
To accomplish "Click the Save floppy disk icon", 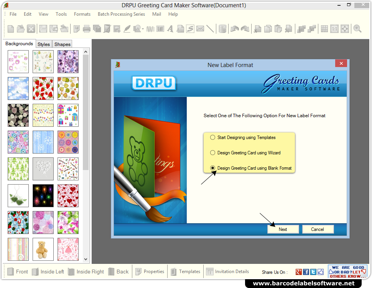I will click(x=43, y=29).
